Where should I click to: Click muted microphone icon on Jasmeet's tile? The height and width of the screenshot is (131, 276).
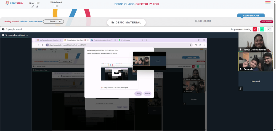point(241,89)
